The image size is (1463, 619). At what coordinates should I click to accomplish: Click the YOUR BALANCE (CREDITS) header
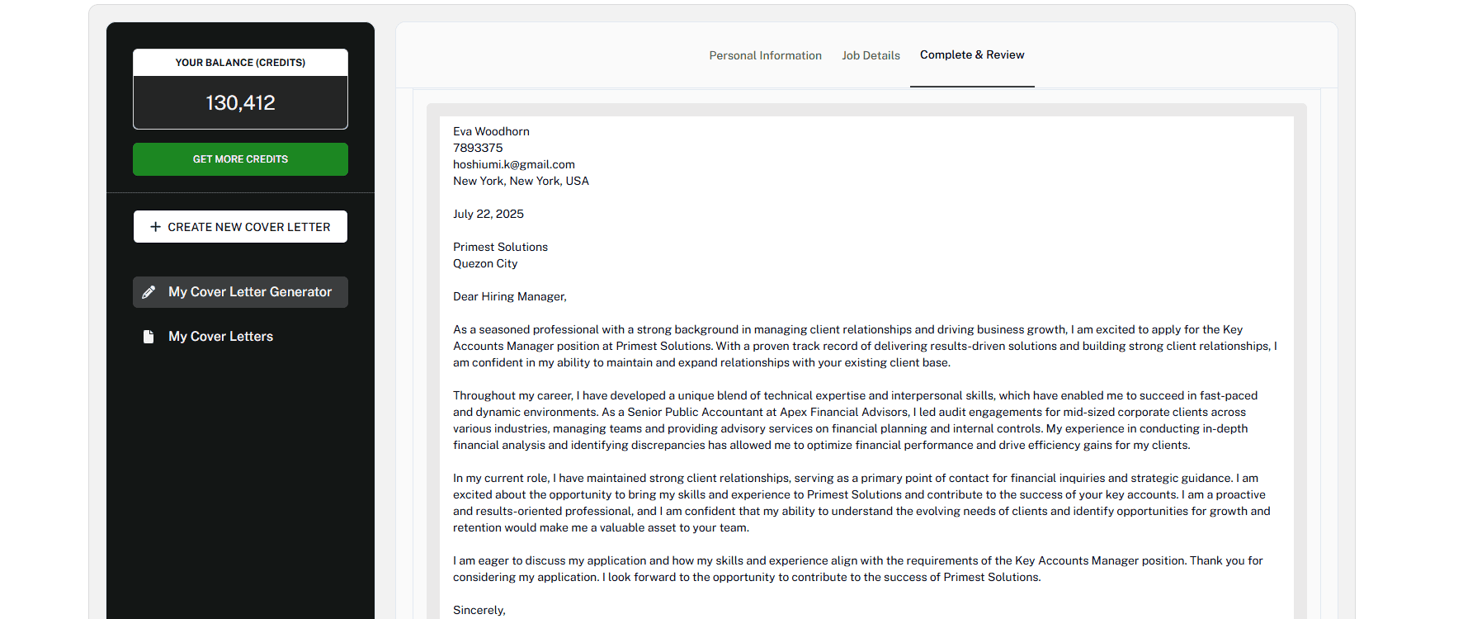(240, 63)
